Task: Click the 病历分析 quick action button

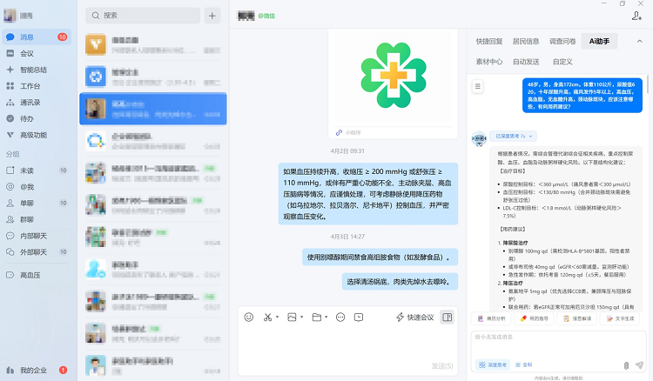Action: click(x=492, y=319)
